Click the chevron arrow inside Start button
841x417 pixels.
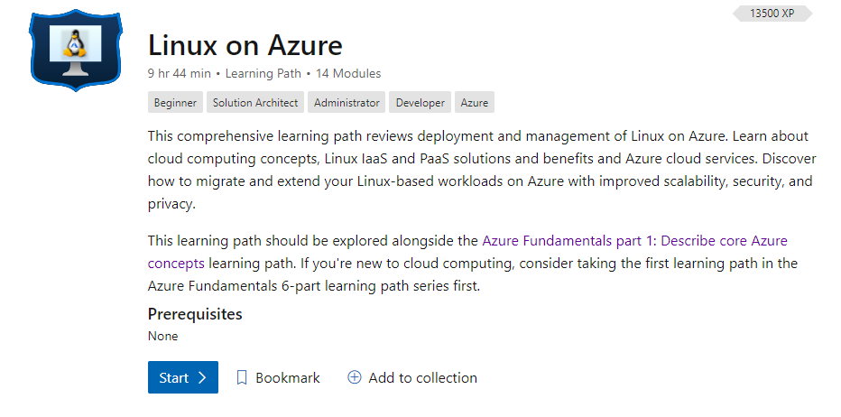tap(203, 378)
